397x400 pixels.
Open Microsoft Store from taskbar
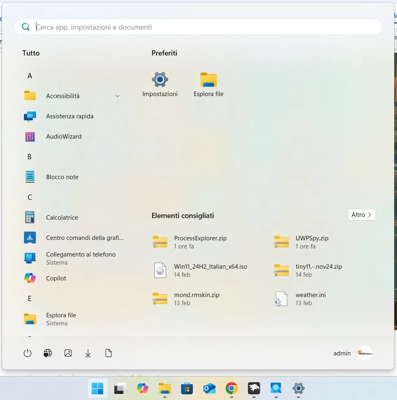[187, 389]
